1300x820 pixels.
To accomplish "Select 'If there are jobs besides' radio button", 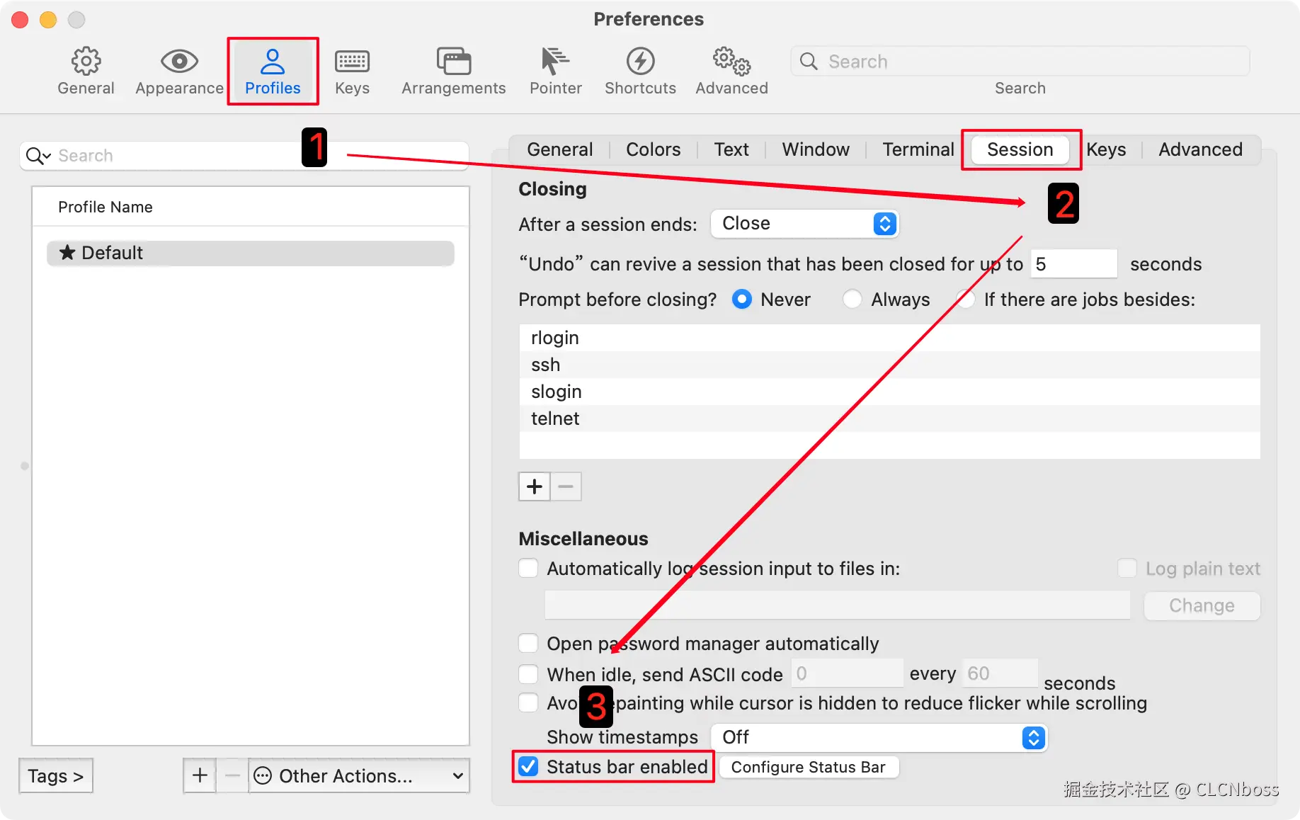I will point(966,300).
